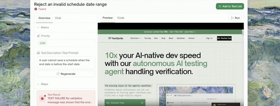Open About in the preview navbar
280x106 pixels.
pyautogui.click(x=171, y=38)
